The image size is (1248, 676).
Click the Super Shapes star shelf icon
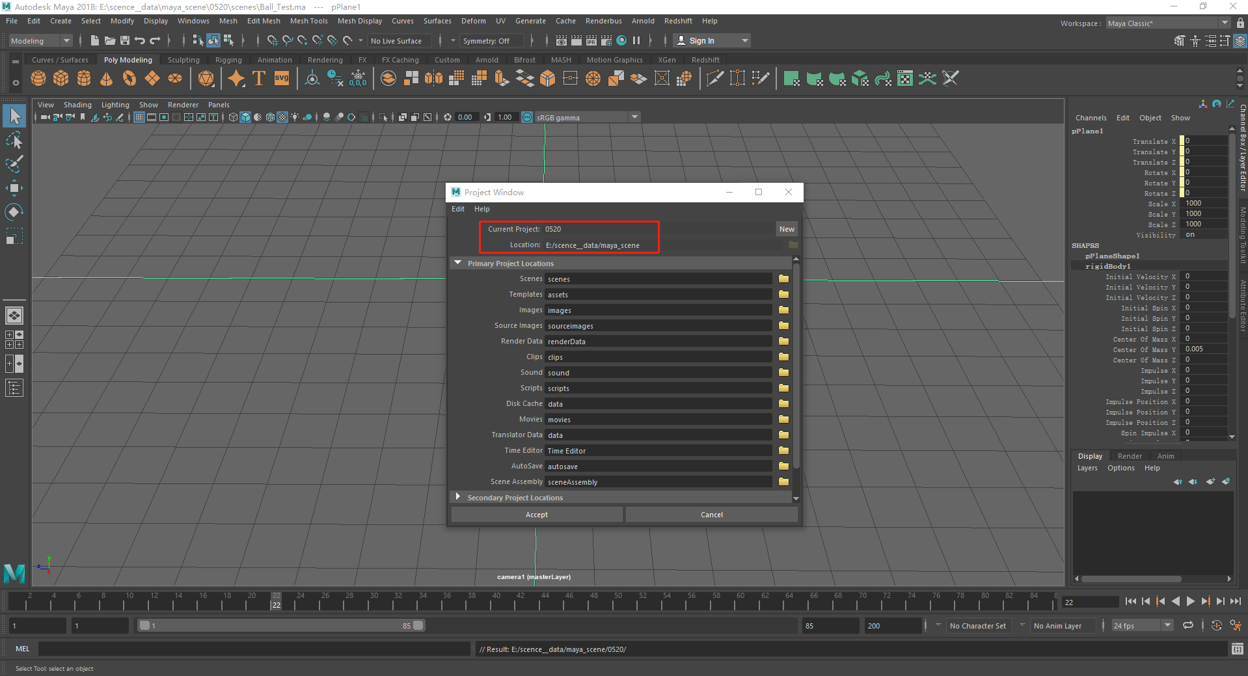[236, 79]
